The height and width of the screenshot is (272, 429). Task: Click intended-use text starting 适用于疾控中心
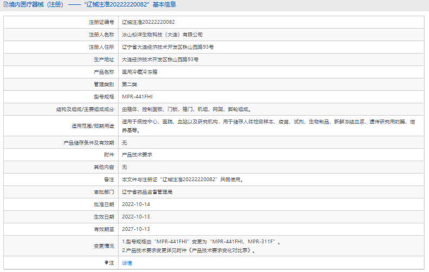[x=269, y=126]
